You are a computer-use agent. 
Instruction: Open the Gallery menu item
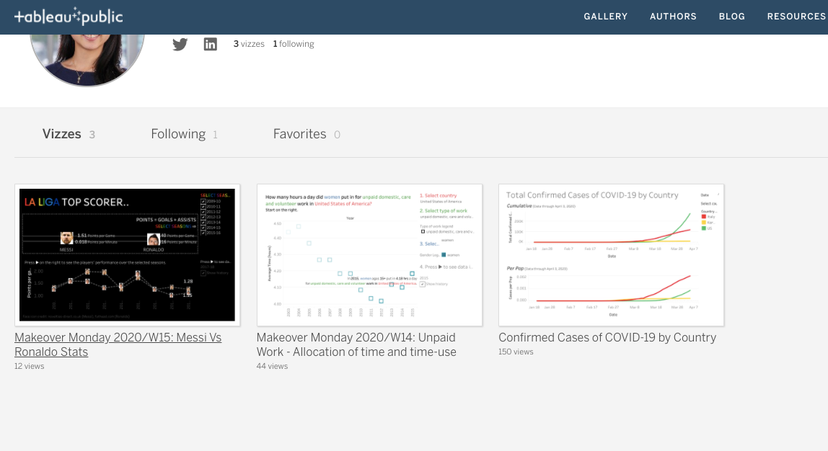[606, 17]
